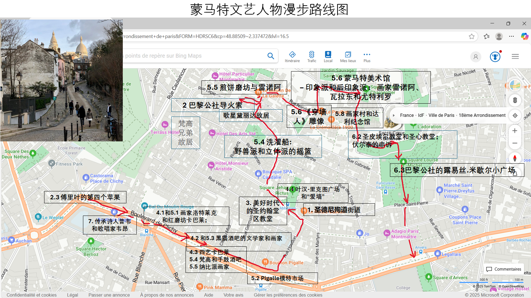Switch map style using layer thumbnail
Screen dimensions: 531x298
[515, 85]
